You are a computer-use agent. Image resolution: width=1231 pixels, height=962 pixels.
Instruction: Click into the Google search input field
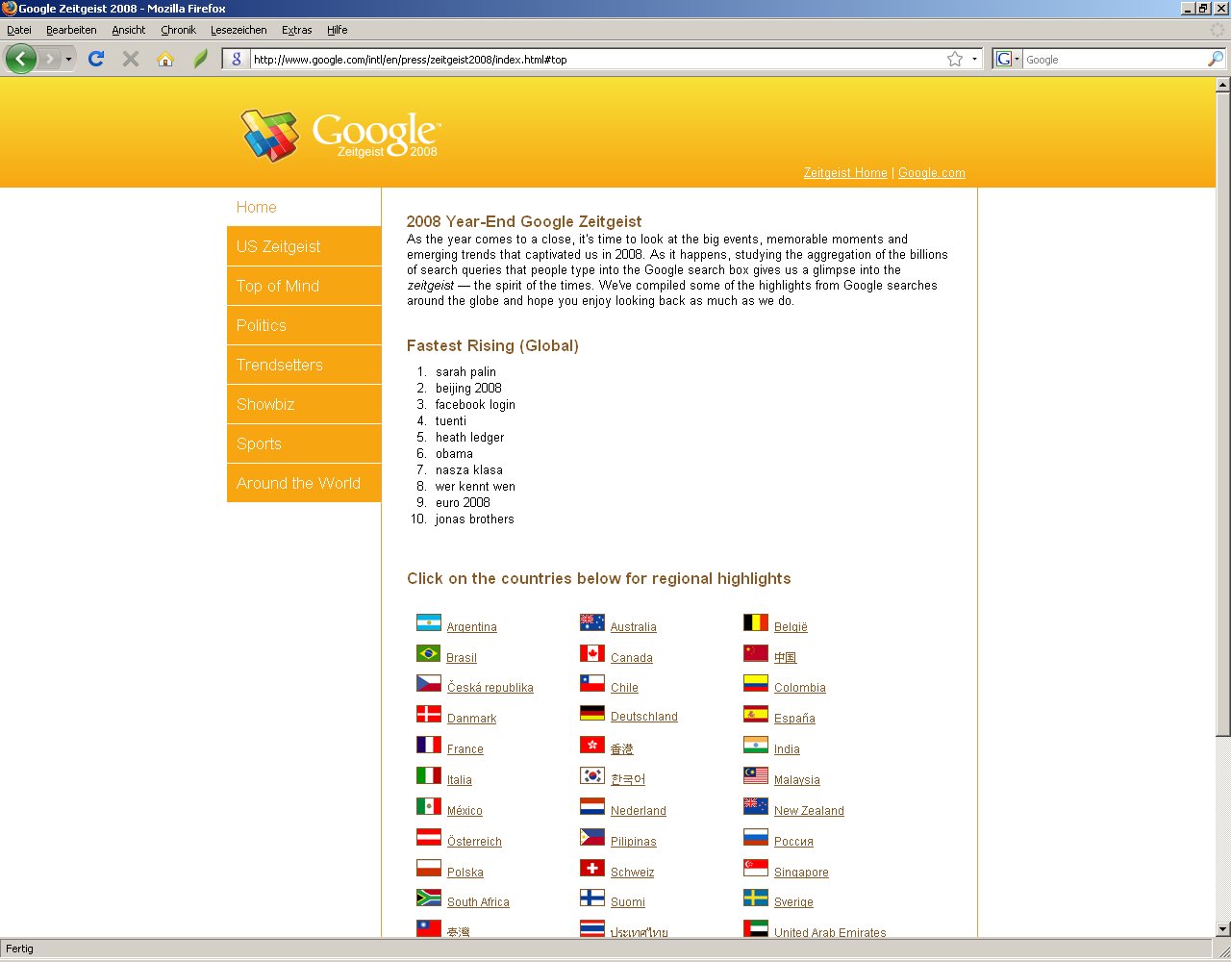coord(1114,60)
